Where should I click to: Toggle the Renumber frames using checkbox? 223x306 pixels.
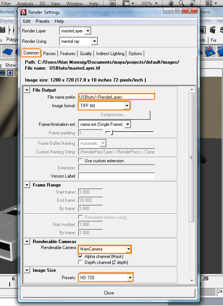click(80, 217)
